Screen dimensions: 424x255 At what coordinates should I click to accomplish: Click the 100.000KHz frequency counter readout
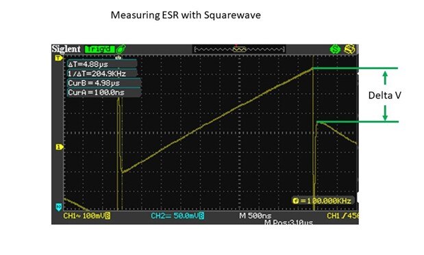coord(323,200)
